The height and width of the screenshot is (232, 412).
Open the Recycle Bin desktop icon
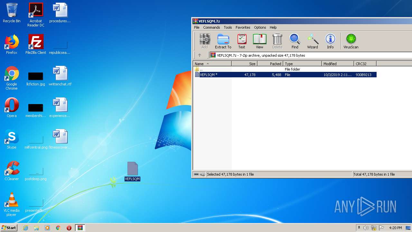(12, 13)
